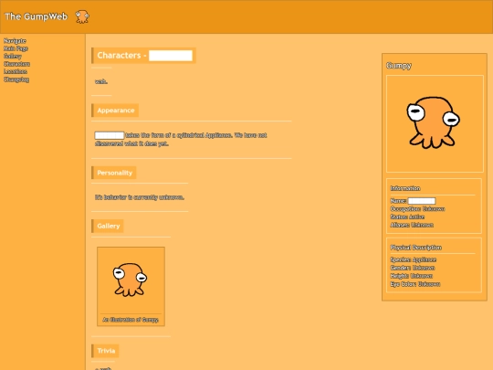Screen dimensions: 493x370
Task: Click 'Eye Color: Unknown' in infobox
Action: point(415,284)
